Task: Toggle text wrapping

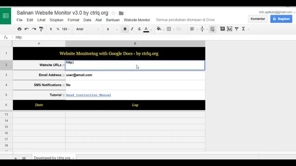Action: (212, 29)
